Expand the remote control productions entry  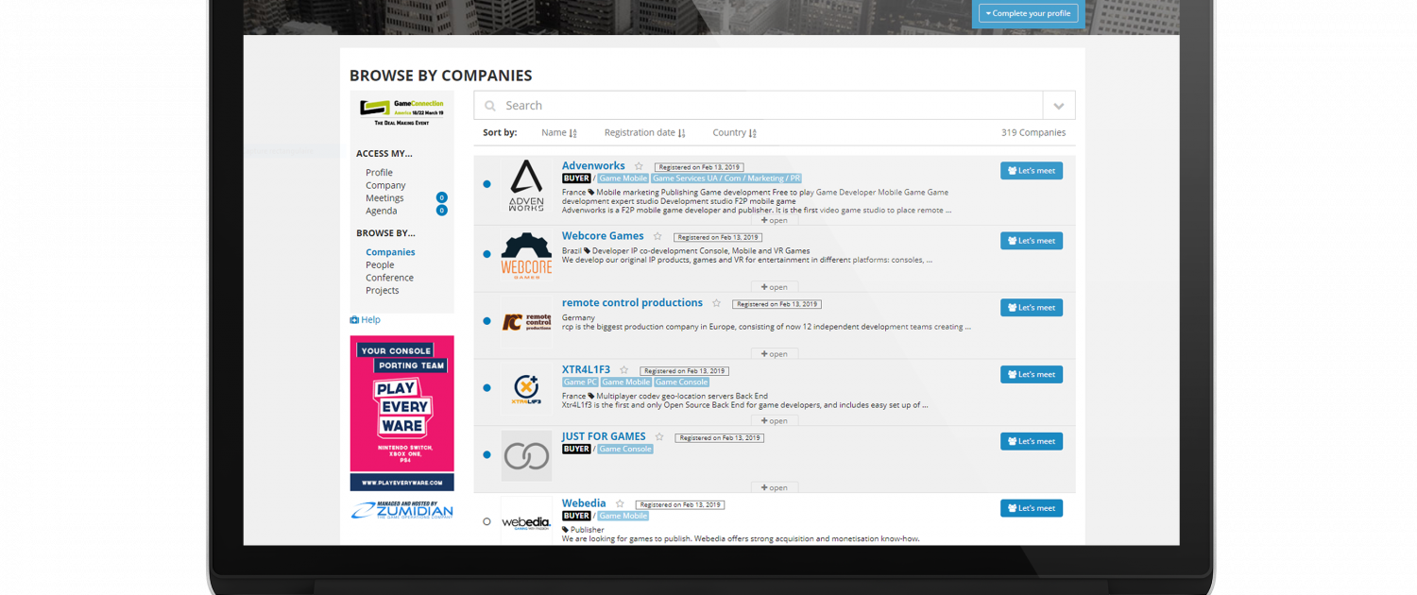click(x=775, y=354)
